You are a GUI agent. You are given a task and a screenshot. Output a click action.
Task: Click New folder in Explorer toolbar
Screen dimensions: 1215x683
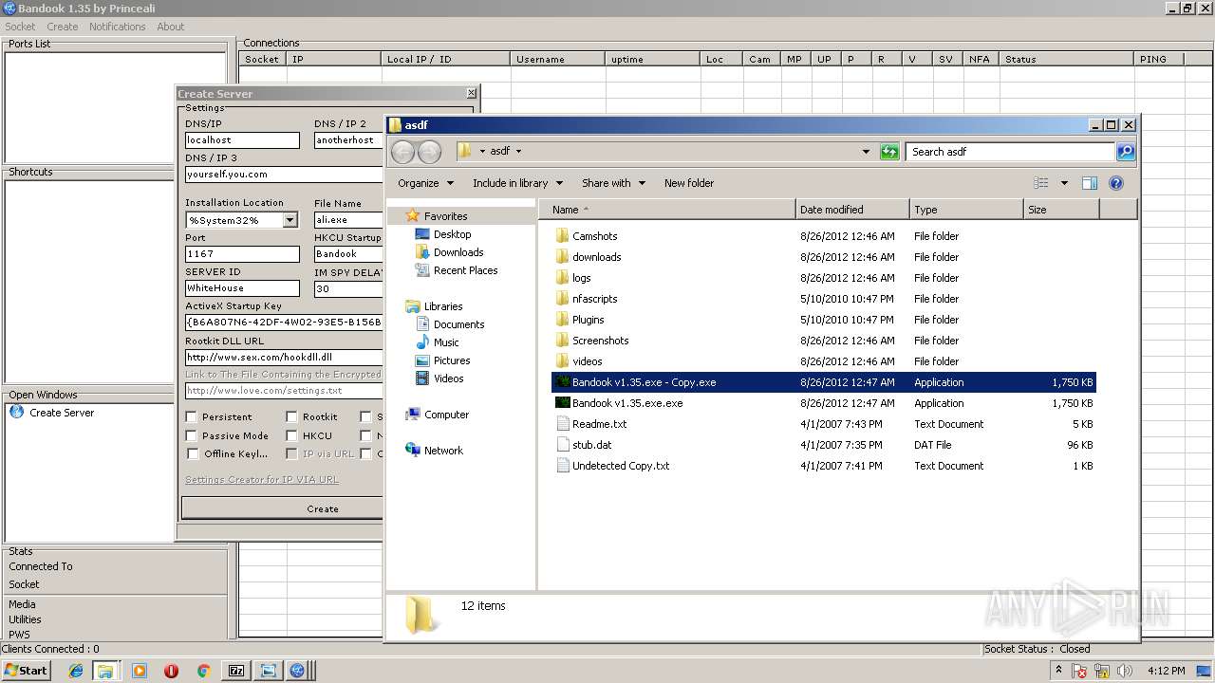689,183
